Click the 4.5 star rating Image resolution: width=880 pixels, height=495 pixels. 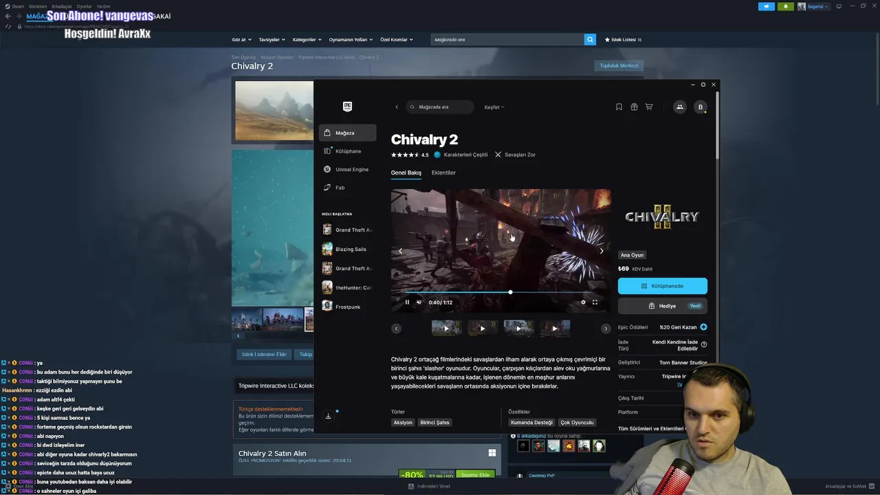pos(410,155)
